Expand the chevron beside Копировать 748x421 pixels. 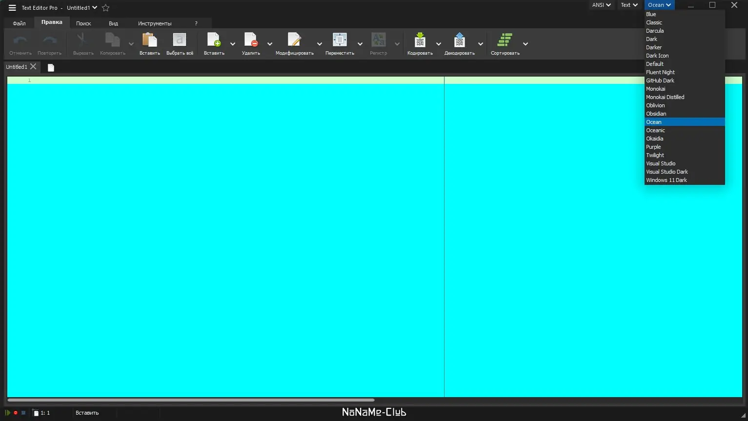[131, 42]
